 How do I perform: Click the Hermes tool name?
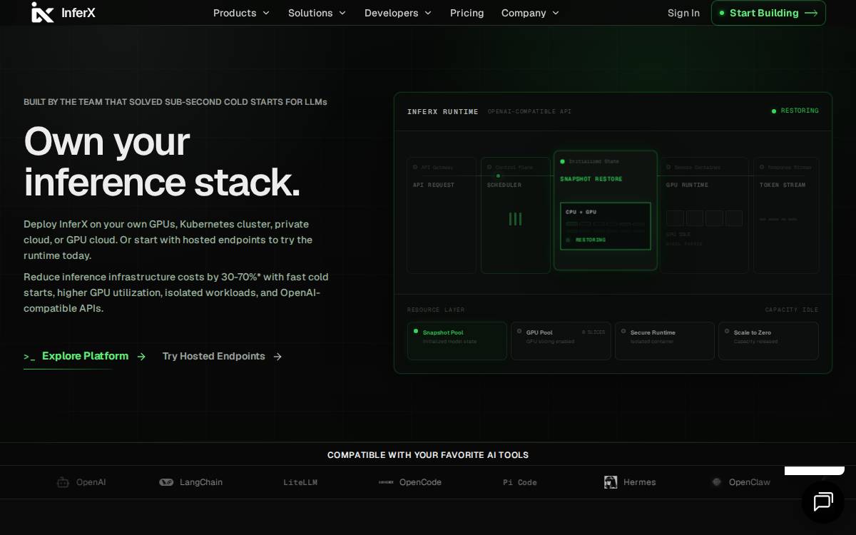click(640, 482)
